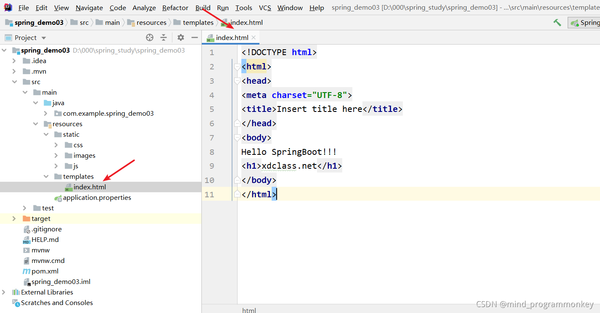Expand External Libraries node
Image resolution: width=600 pixels, height=313 pixels.
[4, 292]
